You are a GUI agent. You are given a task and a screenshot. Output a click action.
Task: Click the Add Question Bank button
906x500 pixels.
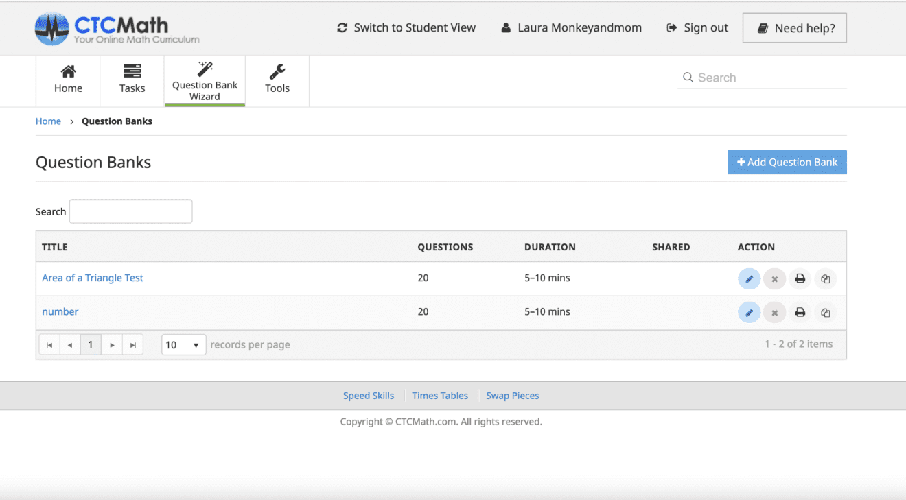787,163
